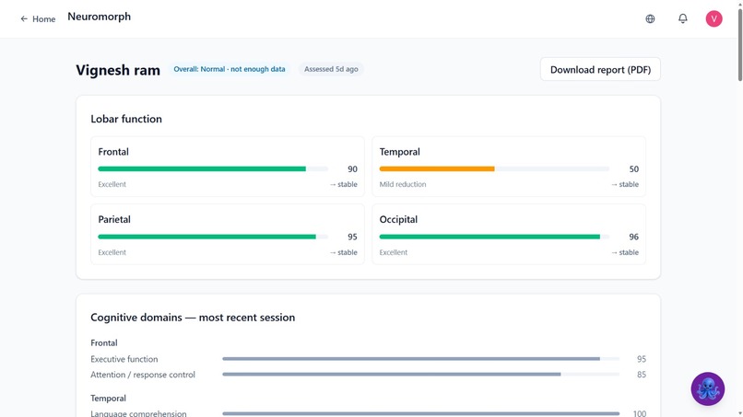743x417 pixels.
Task: Click the Cognitive domains section heading
Action: point(193,318)
